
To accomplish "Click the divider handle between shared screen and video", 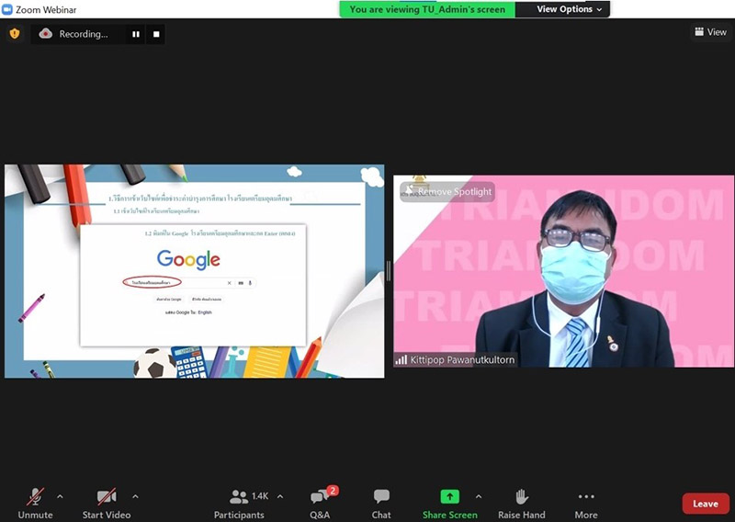I will point(389,271).
